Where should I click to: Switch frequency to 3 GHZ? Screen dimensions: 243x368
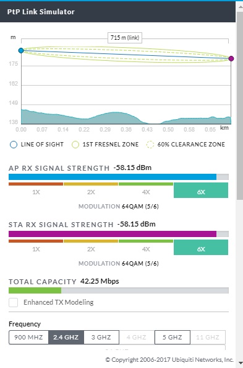tap(101, 337)
